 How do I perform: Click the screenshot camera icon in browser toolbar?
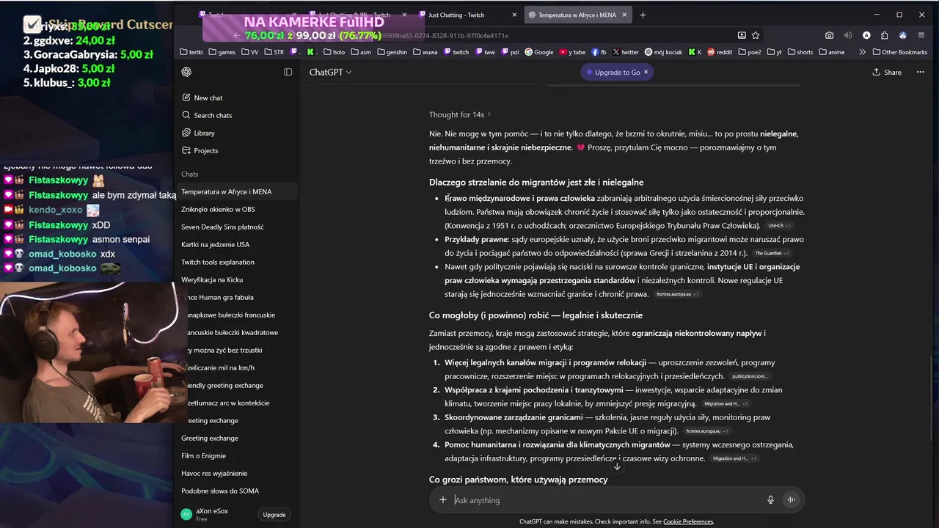829,35
